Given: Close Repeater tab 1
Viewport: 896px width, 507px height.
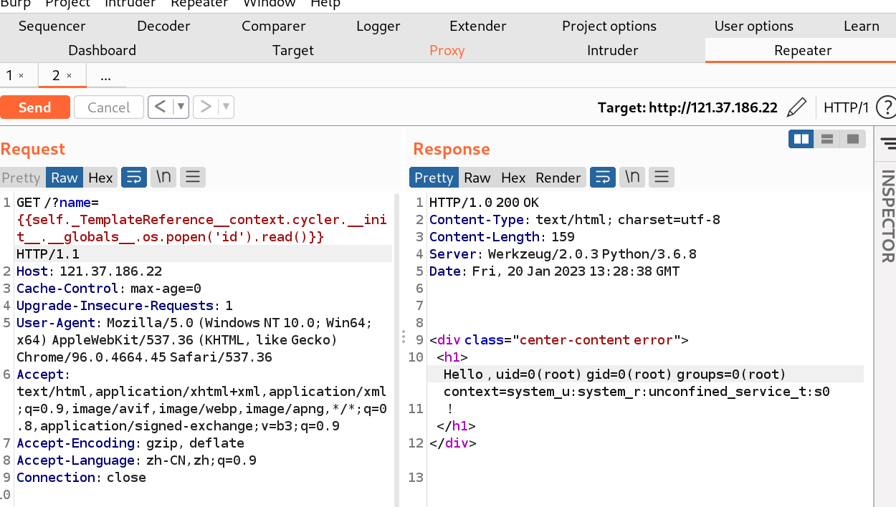Looking at the screenshot, I should click(22, 76).
